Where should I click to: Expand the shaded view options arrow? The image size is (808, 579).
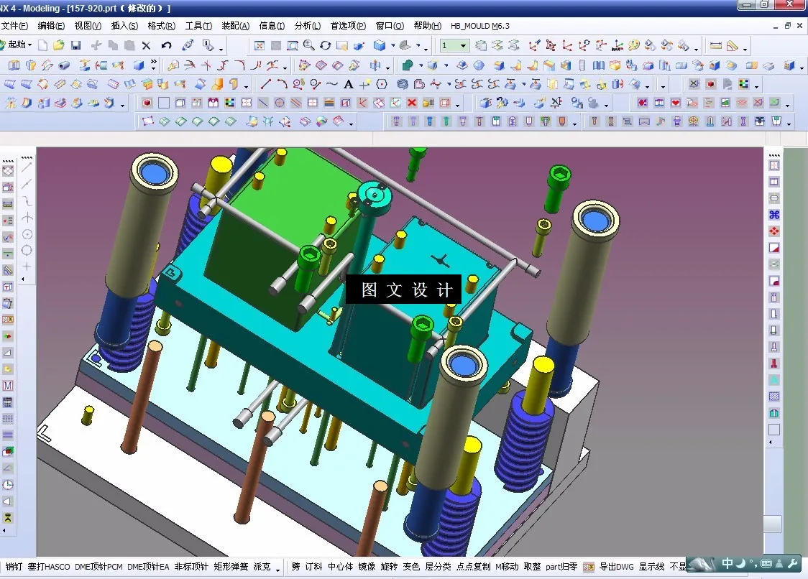[x=392, y=46]
